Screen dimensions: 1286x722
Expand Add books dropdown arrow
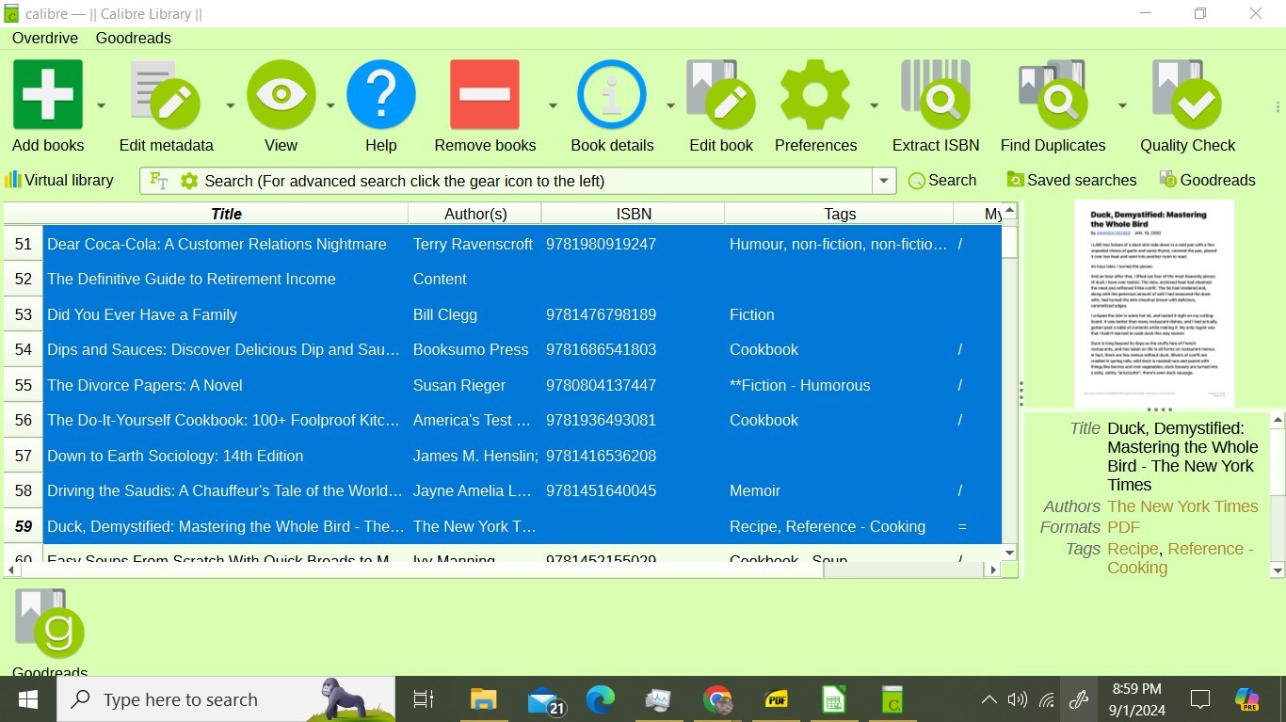(x=101, y=105)
